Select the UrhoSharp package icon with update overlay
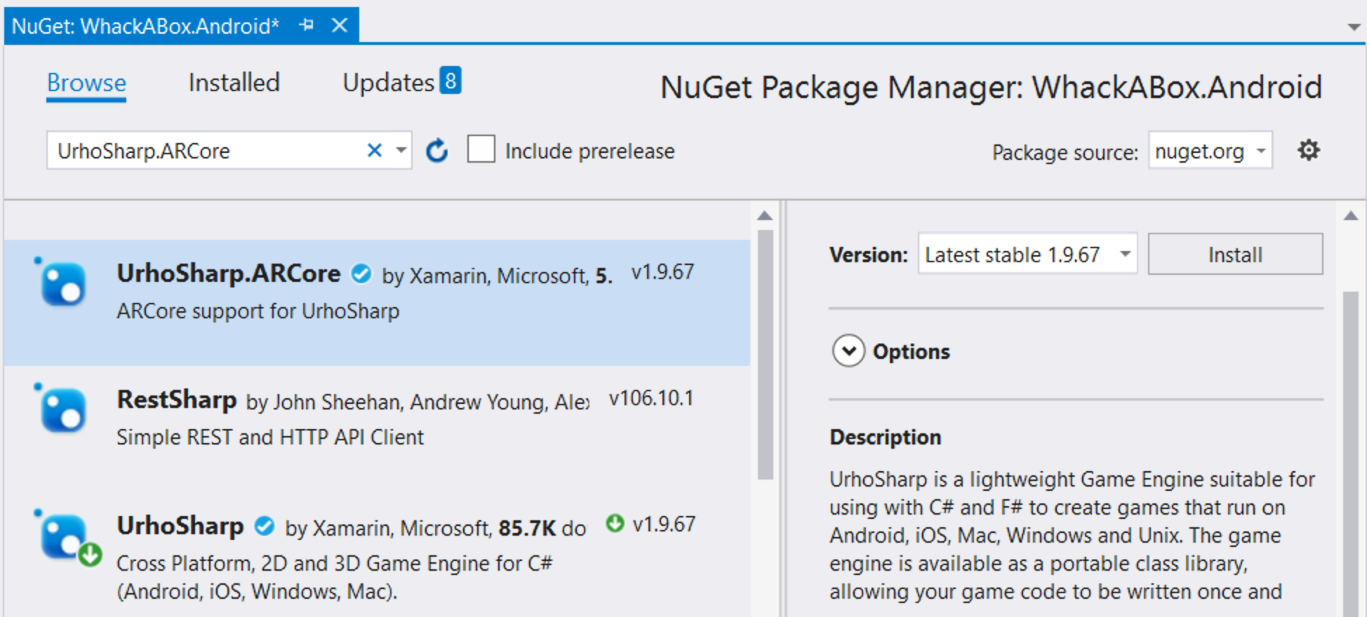This screenshot has width=1367, height=617. pos(67,538)
